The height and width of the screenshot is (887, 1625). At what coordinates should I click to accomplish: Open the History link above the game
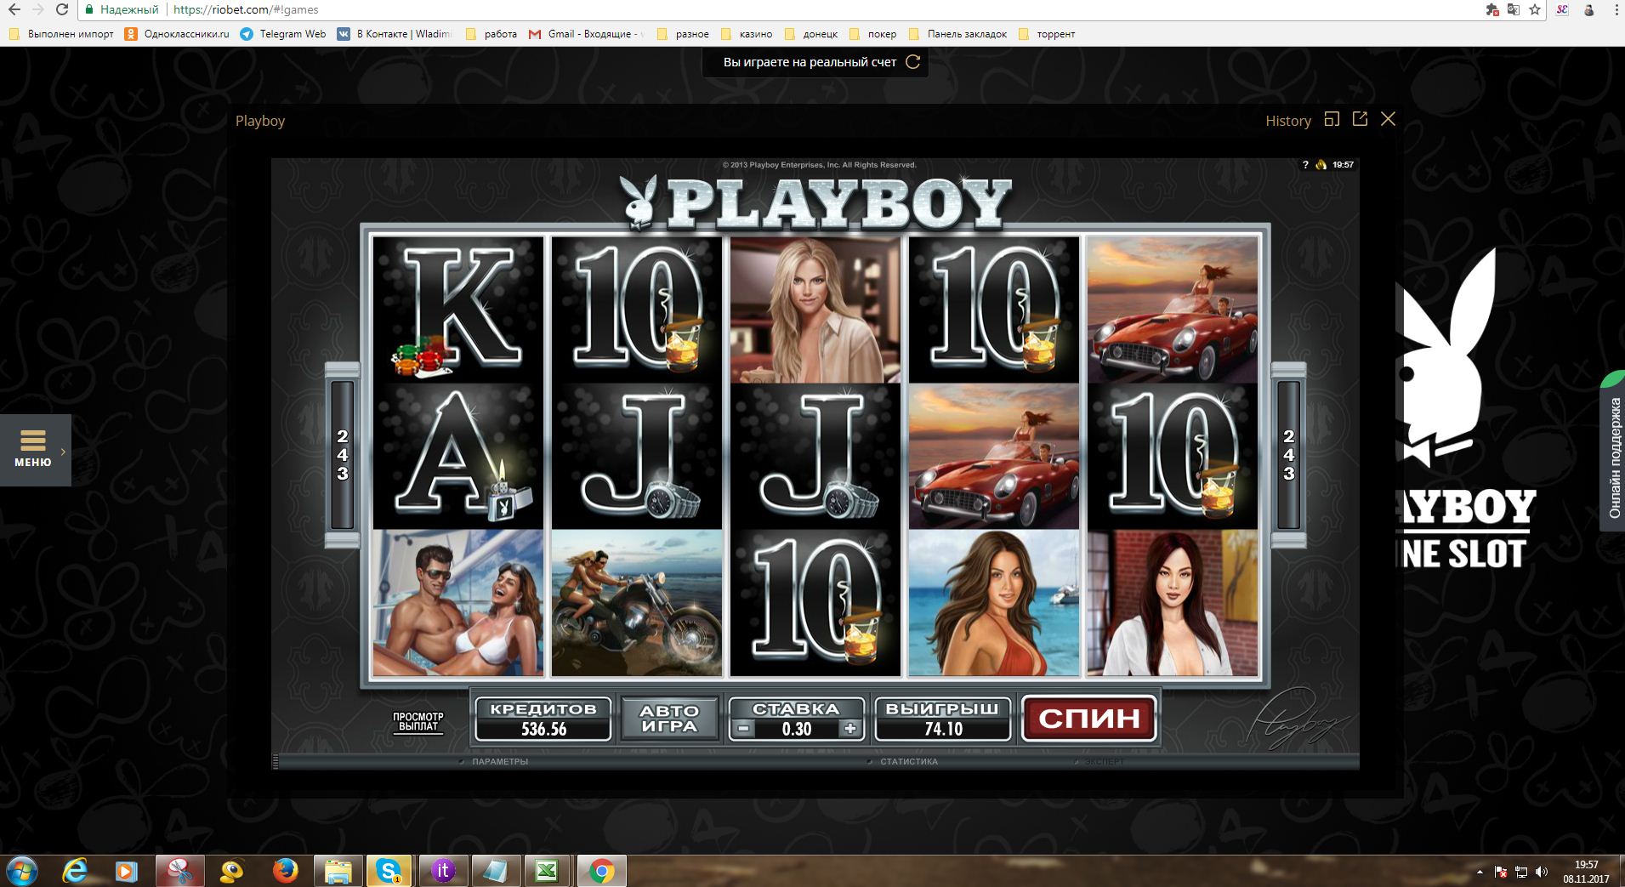click(x=1288, y=121)
